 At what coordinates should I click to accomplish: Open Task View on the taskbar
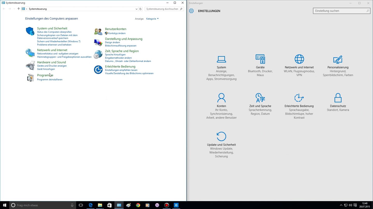pyautogui.click(x=81, y=205)
